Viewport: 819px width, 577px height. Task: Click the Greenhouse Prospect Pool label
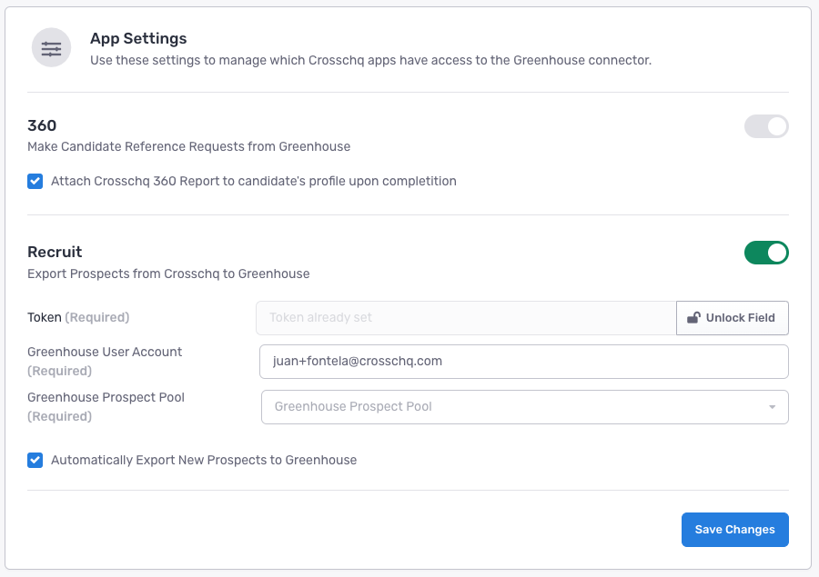tap(106, 406)
